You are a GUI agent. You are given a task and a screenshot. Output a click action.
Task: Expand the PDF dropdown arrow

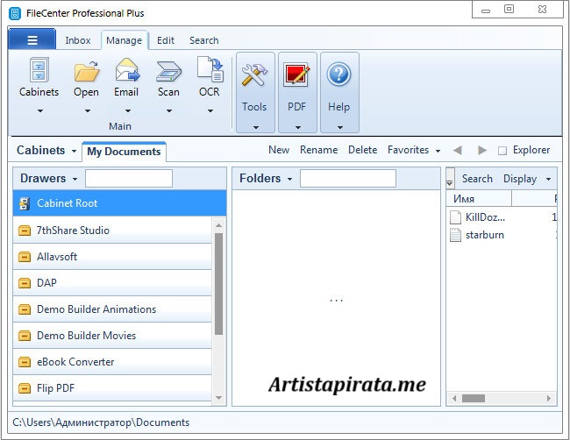298,127
